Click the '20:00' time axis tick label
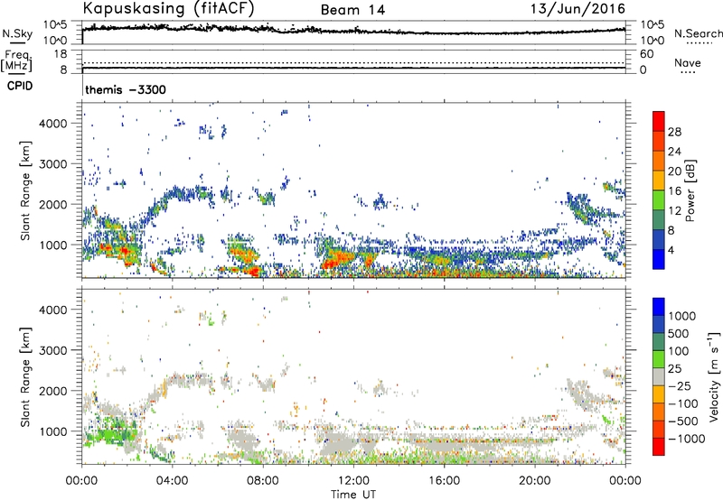This screenshot has width=723, height=500. point(534,481)
